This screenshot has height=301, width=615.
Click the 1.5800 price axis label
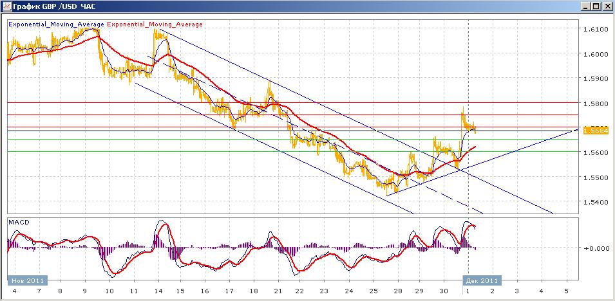pos(594,104)
